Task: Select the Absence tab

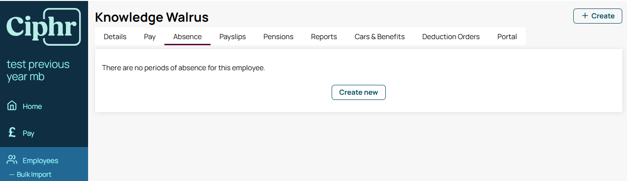Action: point(187,36)
